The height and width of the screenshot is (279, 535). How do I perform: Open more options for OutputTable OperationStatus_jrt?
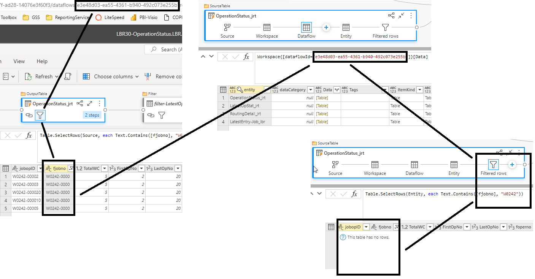(x=100, y=103)
